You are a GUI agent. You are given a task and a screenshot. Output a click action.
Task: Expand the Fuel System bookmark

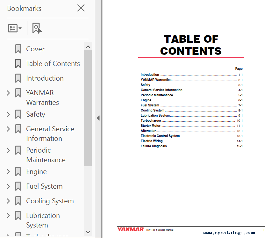click(x=8, y=186)
